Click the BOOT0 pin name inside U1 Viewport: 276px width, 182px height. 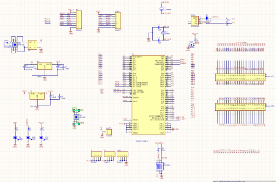[136, 97]
